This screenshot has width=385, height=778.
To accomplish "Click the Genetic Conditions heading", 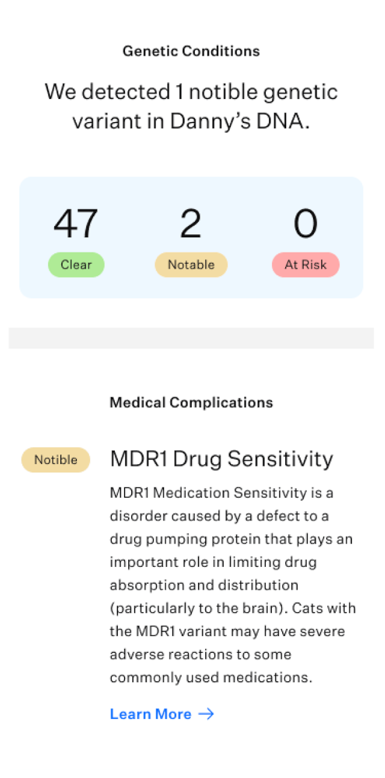I will tap(191, 51).
